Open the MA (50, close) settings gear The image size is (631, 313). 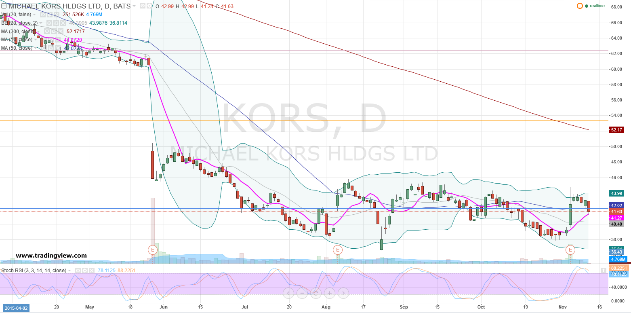(x=51, y=48)
